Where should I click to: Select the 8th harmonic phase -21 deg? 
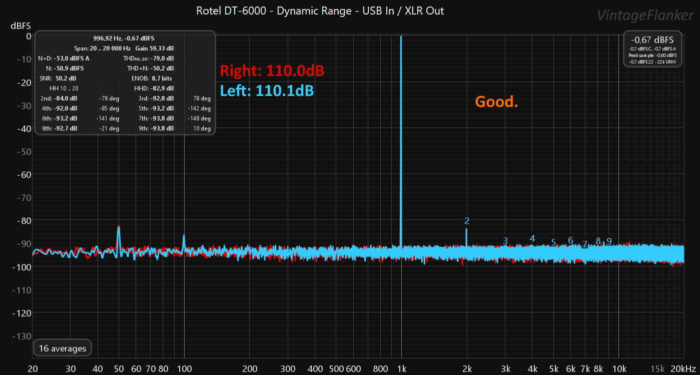click(109, 128)
